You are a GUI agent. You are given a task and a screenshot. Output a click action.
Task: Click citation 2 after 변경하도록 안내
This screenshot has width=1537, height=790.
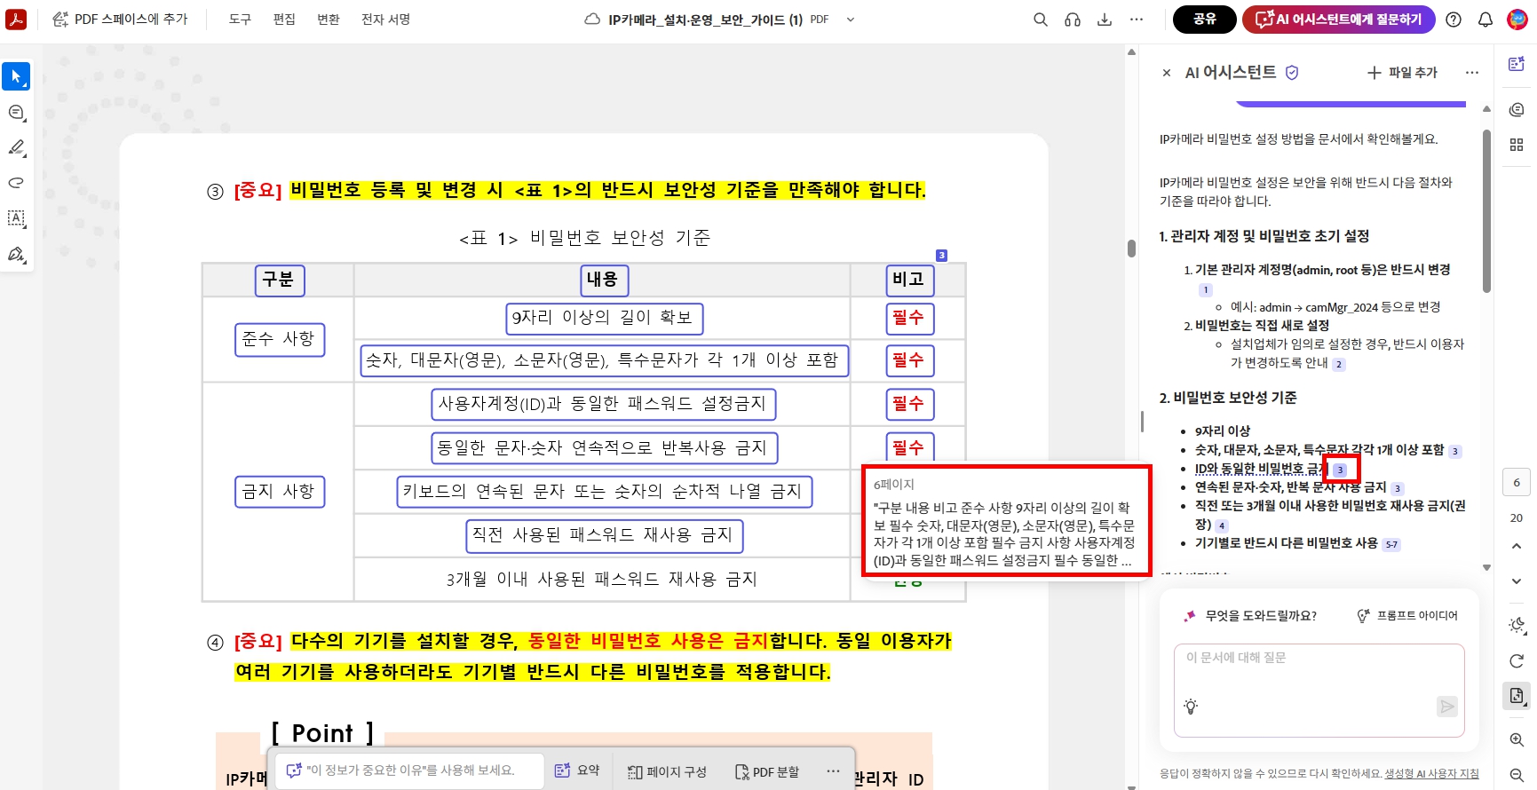(1339, 364)
